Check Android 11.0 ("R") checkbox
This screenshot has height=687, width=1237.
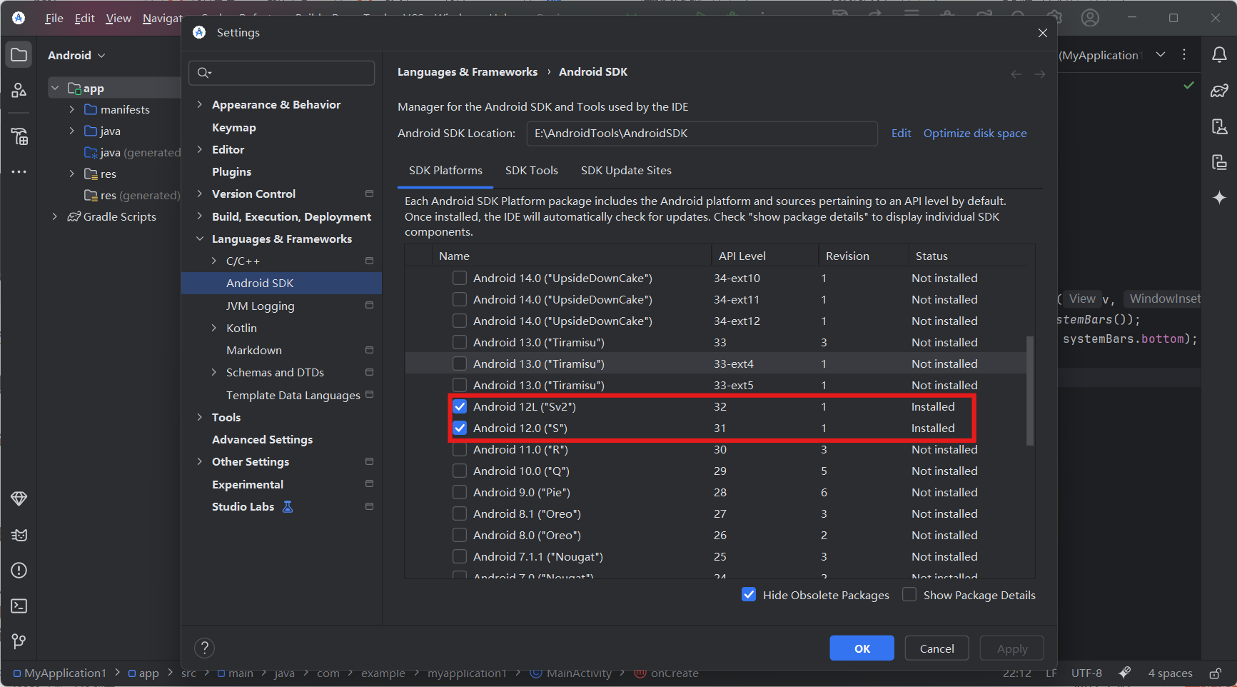460,449
